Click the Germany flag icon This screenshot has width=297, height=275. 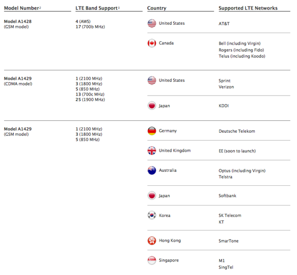point(152,131)
